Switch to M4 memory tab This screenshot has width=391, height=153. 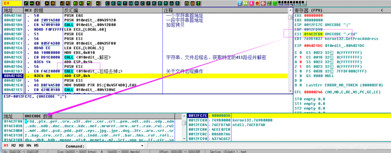pyautogui.click(x=29, y=145)
